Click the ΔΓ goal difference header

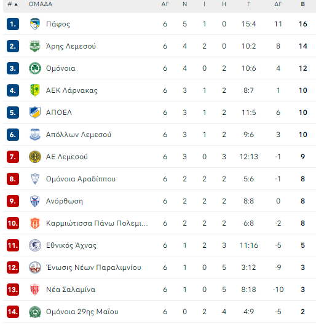pyautogui.click(x=278, y=4)
